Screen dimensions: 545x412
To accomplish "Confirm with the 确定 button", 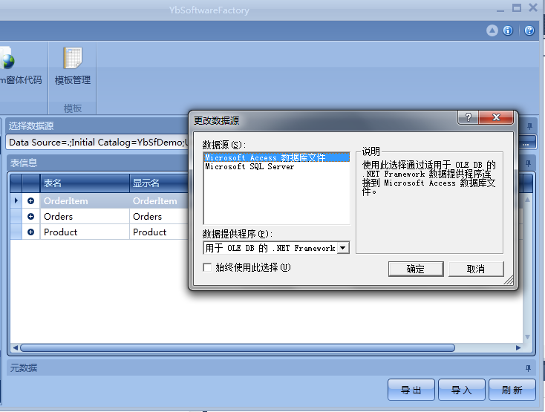I will pos(416,269).
